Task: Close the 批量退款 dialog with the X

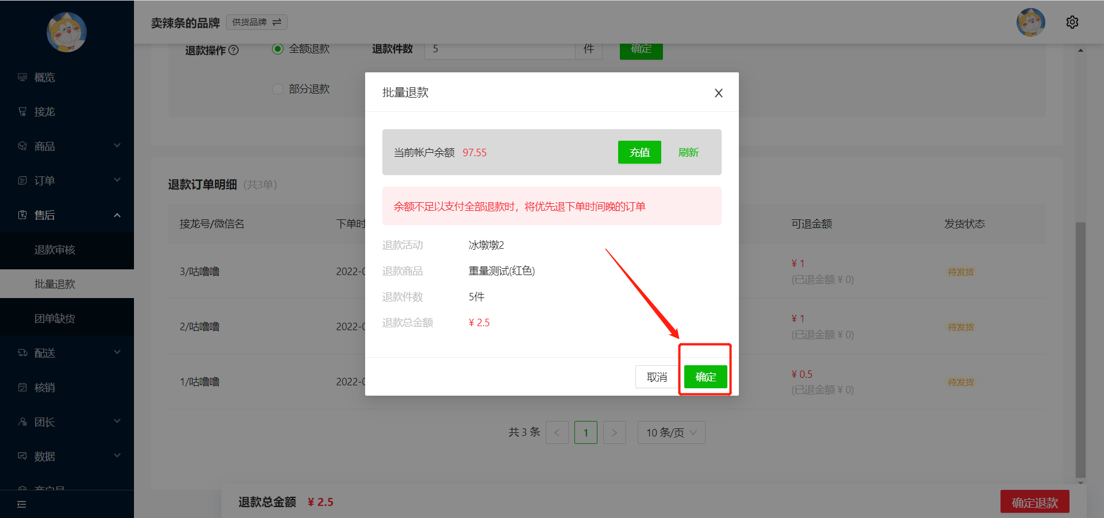Action: 719,93
